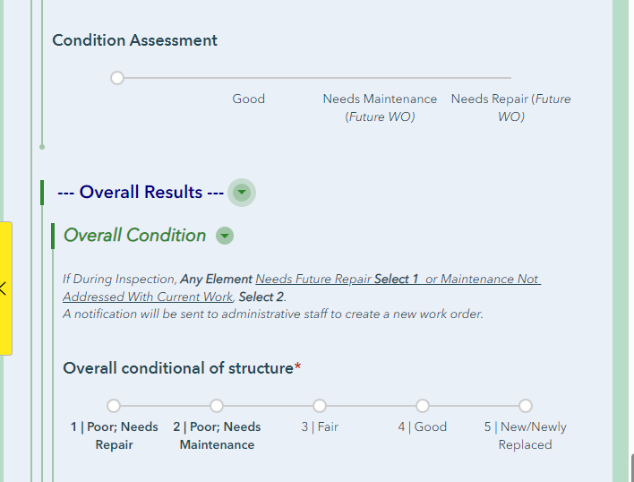The width and height of the screenshot is (634, 482).
Task: Select circle above '2 | Poor; Needs Maintenance'
Action: coord(217,406)
